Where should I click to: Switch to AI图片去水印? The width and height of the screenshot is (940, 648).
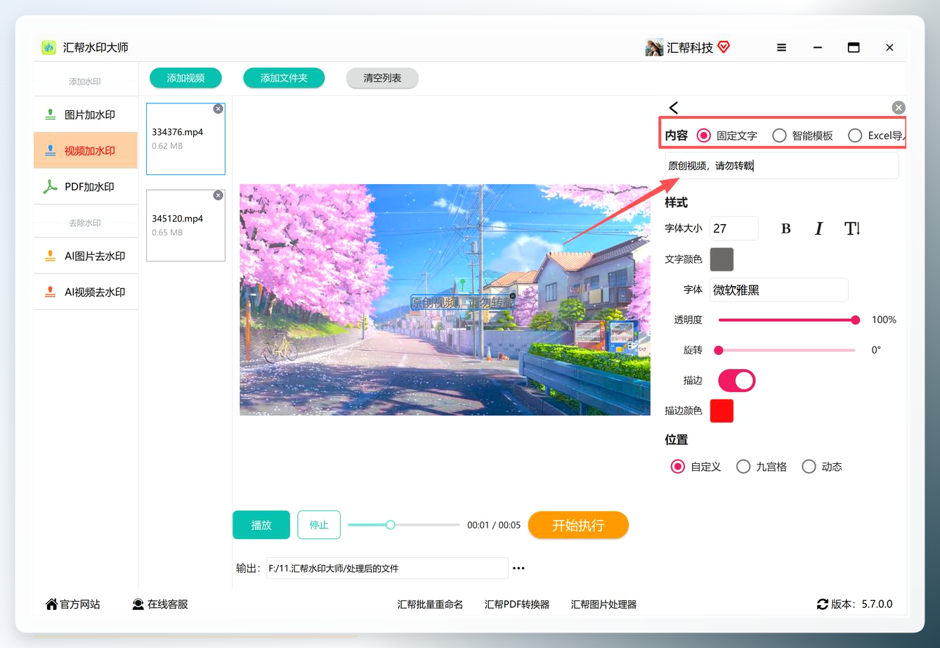click(86, 256)
